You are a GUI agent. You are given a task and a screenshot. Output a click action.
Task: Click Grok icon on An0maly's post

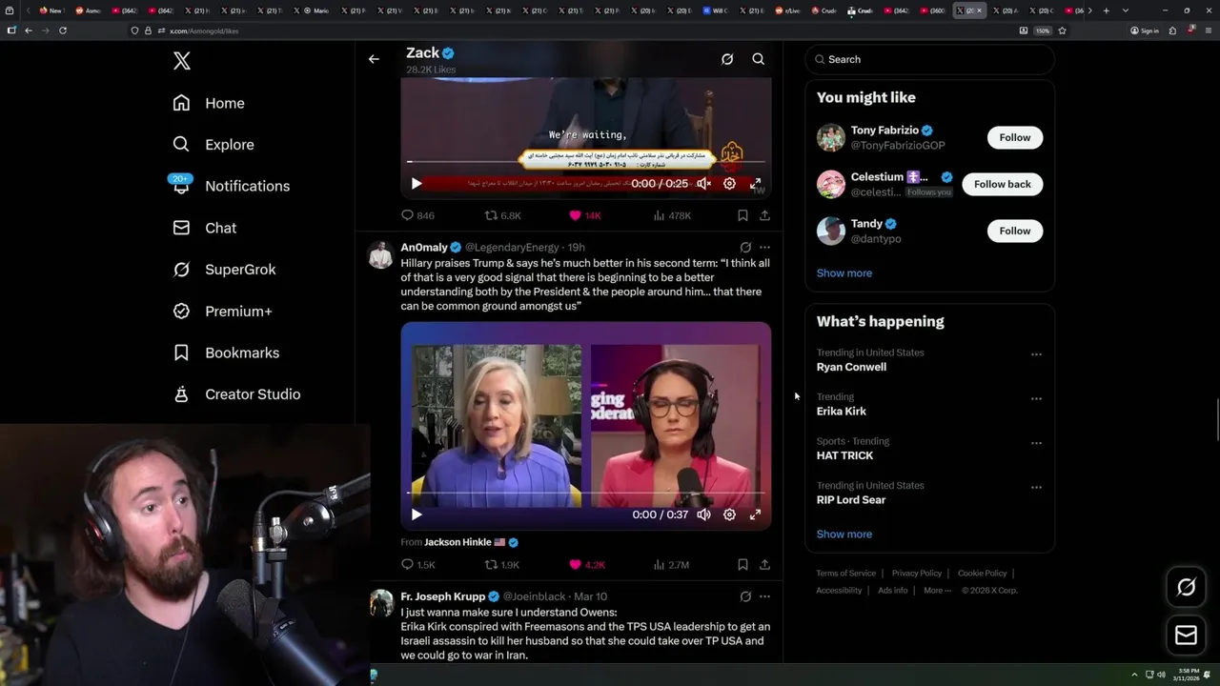click(745, 248)
